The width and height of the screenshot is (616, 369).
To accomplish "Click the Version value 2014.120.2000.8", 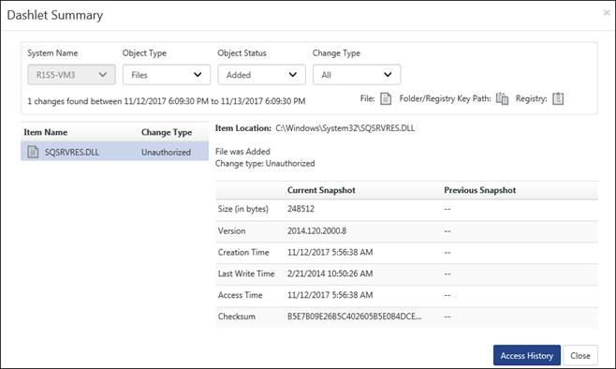I will pos(316,230).
